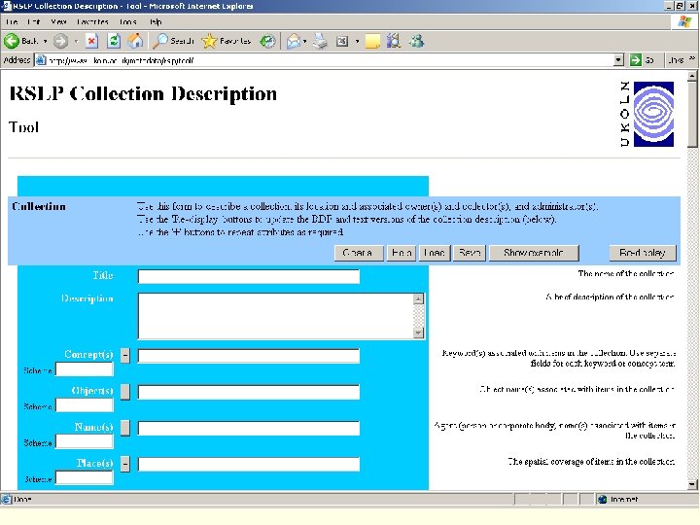Screen dimensions: 700x525
Task: Click the Load button
Action: point(435,253)
